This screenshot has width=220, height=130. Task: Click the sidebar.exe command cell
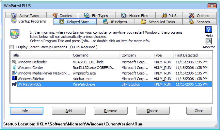point(82,79)
